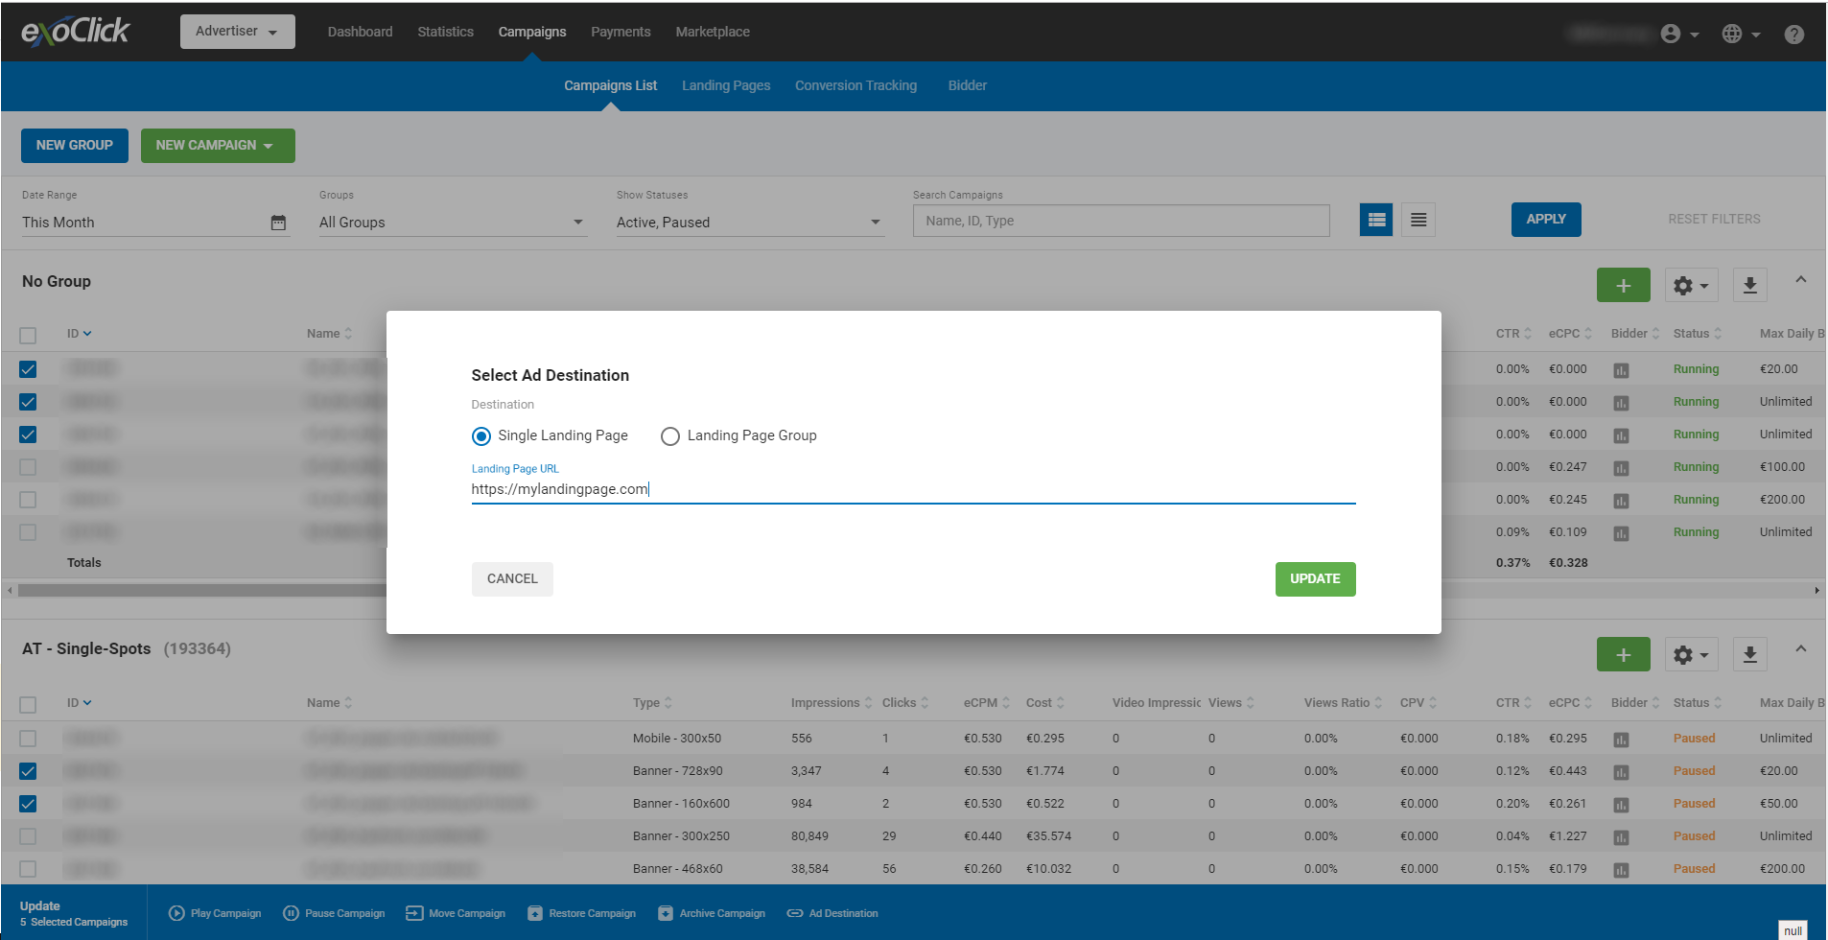Switch to Landing Pages tab
The width and height of the screenshot is (1828, 940).
(x=726, y=85)
